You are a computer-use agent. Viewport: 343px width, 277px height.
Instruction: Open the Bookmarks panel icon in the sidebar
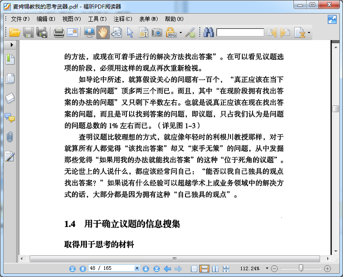pyautogui.click(x=10, y=59)
